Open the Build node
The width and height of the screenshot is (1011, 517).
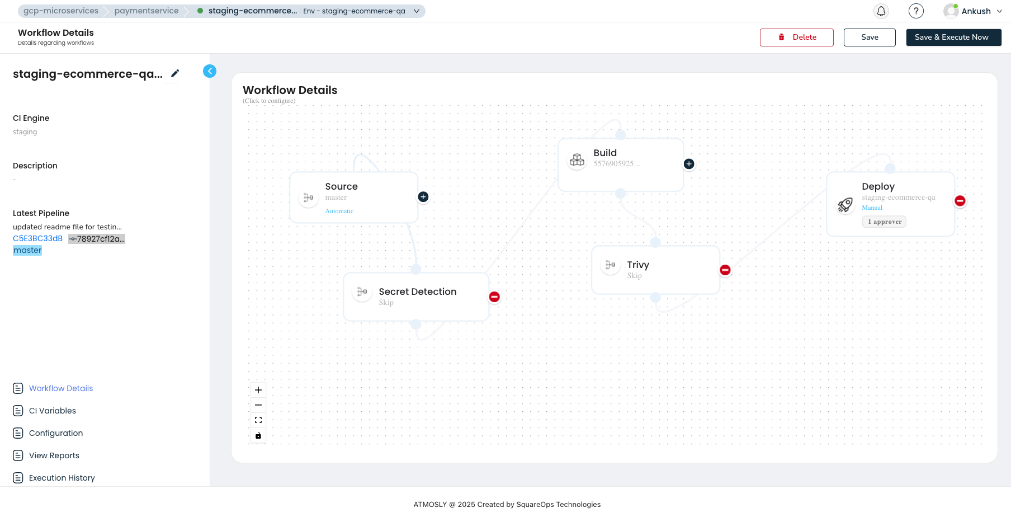point(621,164)
